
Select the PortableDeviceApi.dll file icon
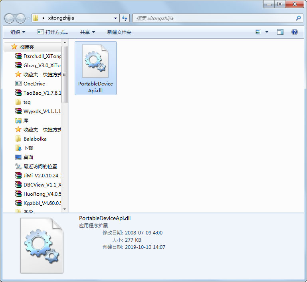tap(95, 62)
